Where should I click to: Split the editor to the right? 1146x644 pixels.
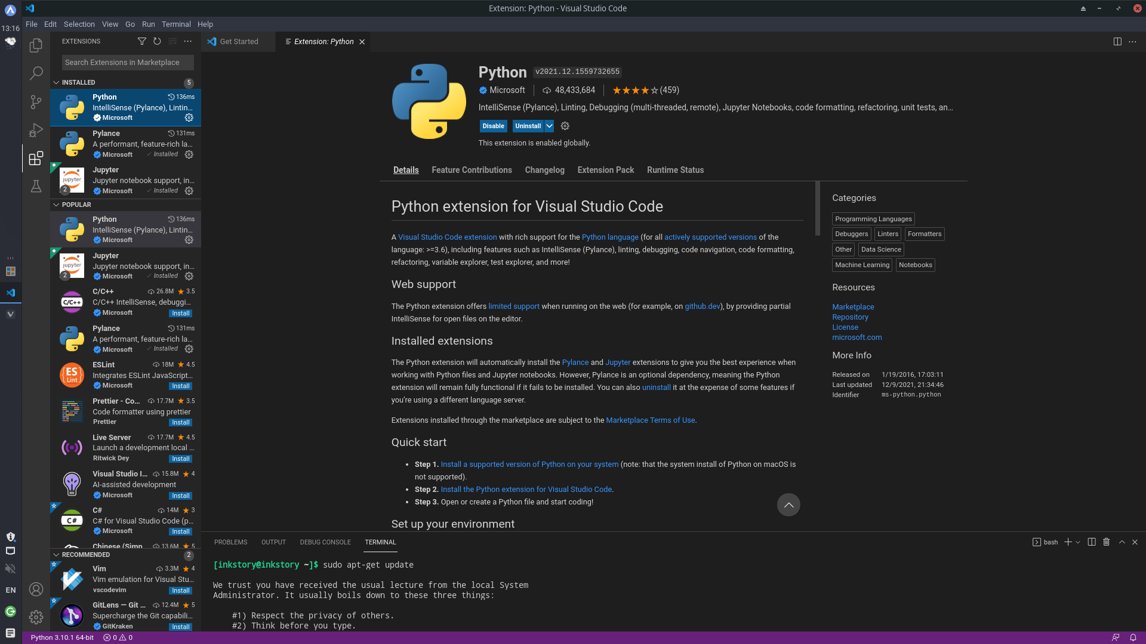(x=1117, y=41)
